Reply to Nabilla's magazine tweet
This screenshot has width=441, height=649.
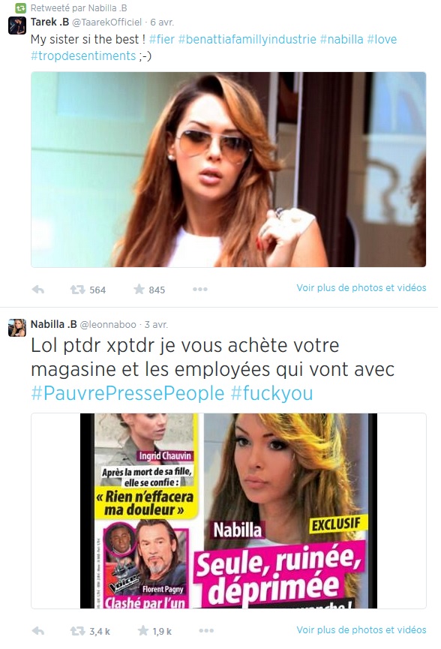[38, 631]
